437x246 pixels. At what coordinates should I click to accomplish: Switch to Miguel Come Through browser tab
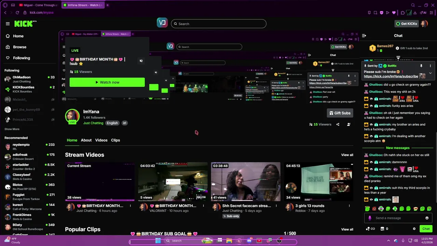tap(38, 5)
